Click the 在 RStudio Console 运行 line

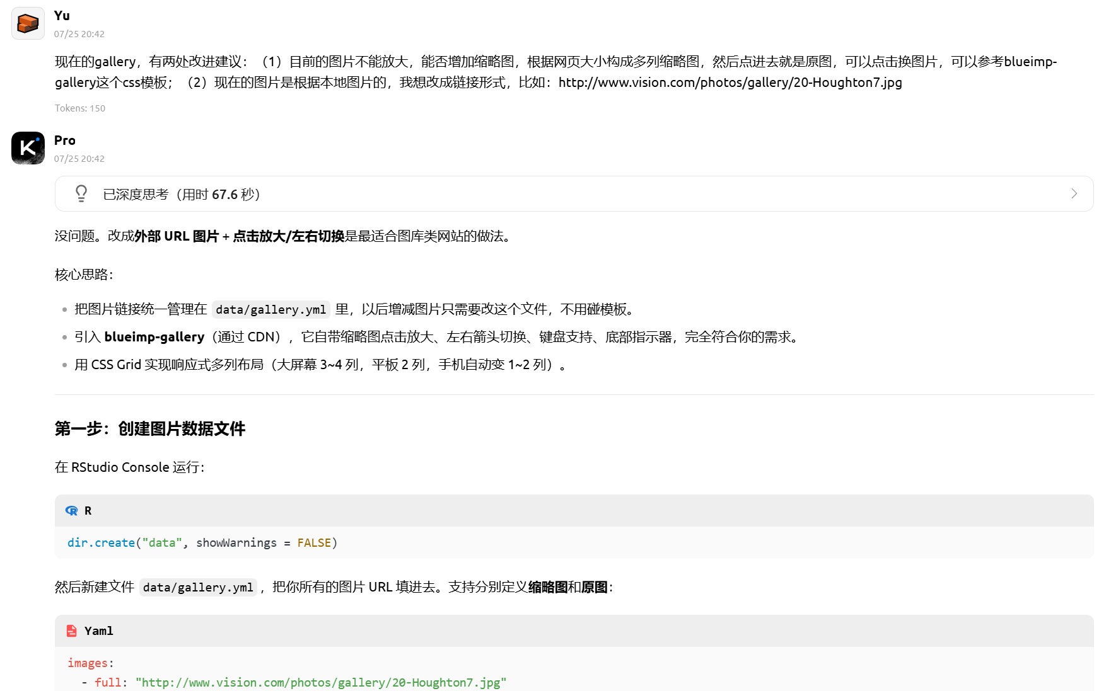pyautogui.click(x=130, y=467)
